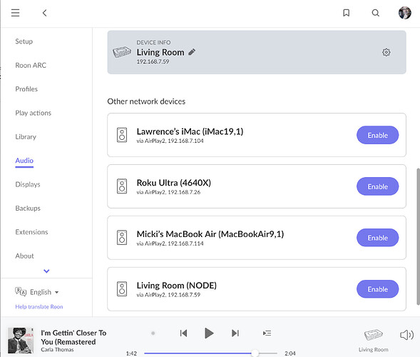Open the Roon ARC settings tab
Screen dimensions: 420x357
(x=31, y=65)
